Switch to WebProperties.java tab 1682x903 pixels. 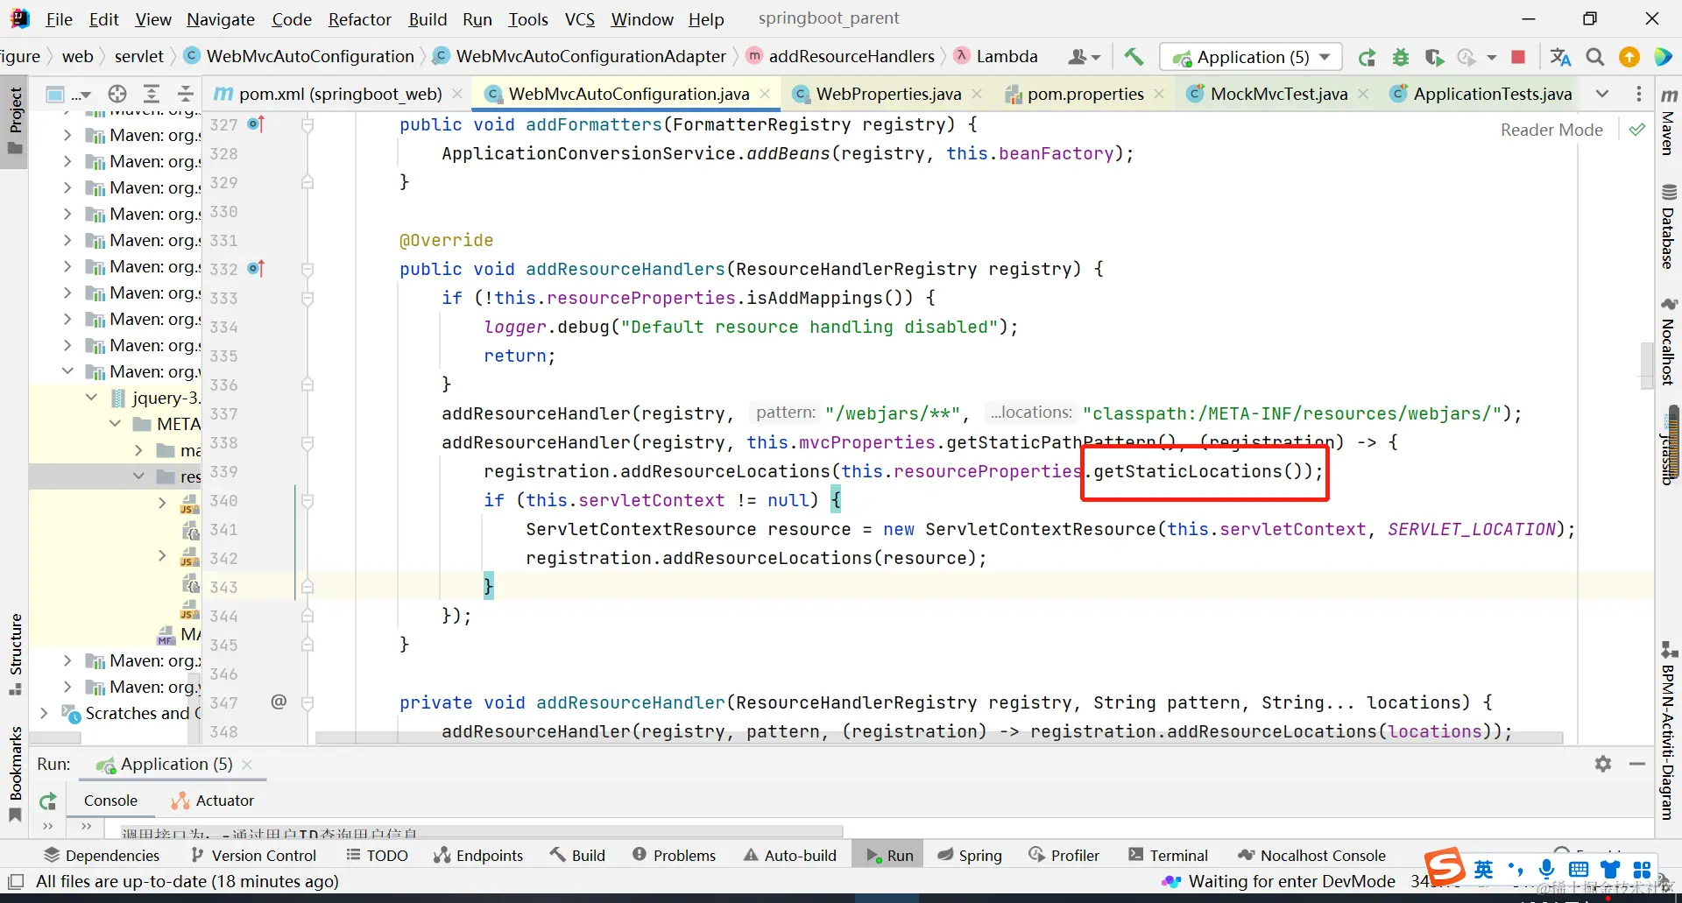tap(887, 94)
